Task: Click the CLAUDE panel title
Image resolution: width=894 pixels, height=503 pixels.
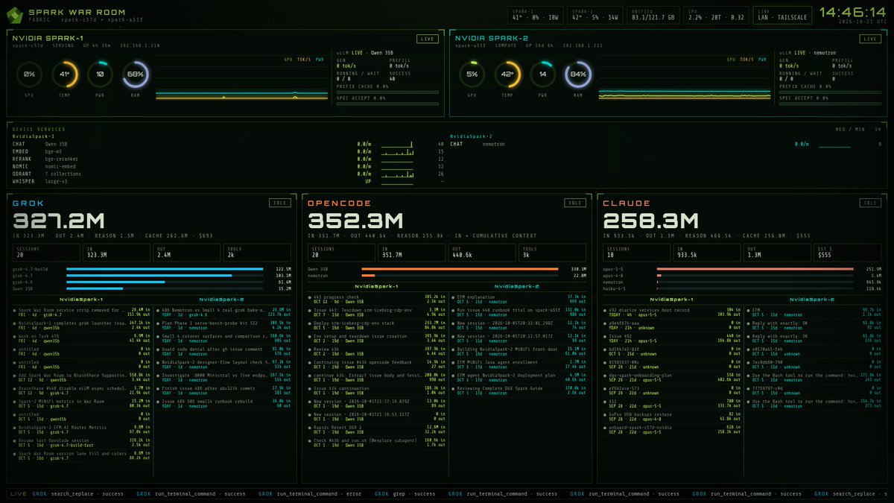Action: tap(627, 203)
